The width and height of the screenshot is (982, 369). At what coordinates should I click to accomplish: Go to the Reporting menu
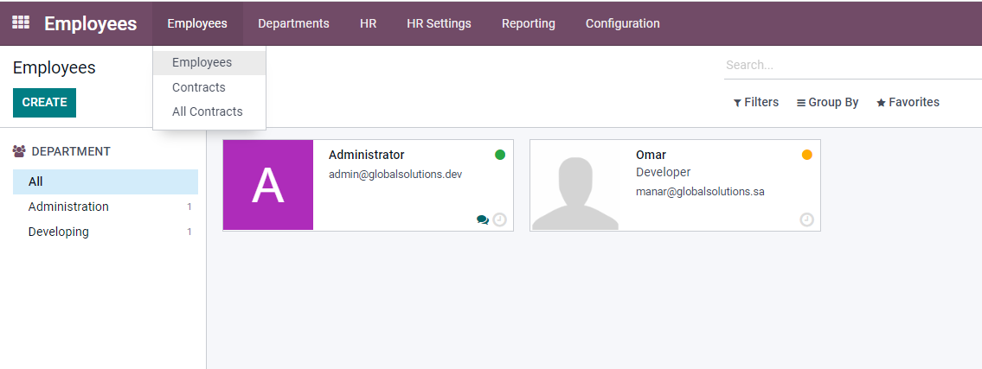[528, 23]
